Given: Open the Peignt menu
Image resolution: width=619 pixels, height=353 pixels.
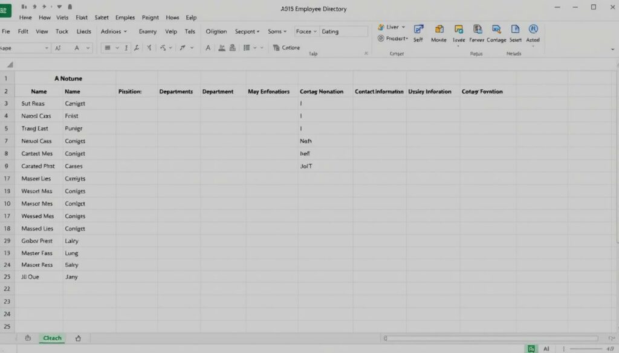Looking at the screenshot, I should coord(150,17).
